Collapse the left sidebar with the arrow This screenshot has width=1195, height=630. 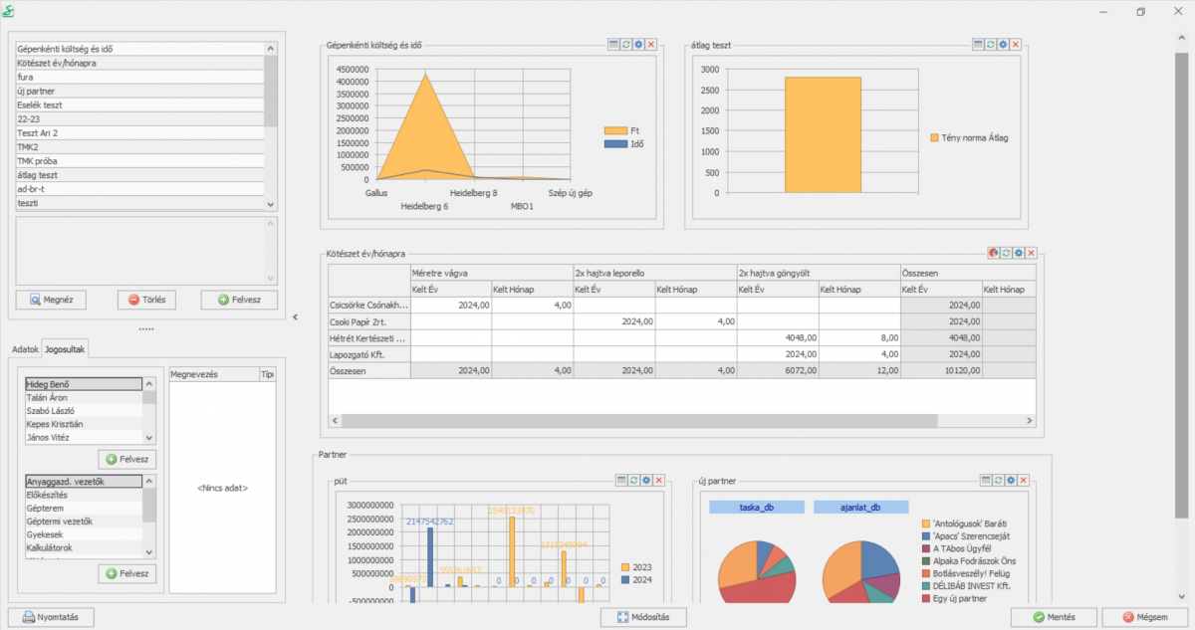[x=295, y=317]
